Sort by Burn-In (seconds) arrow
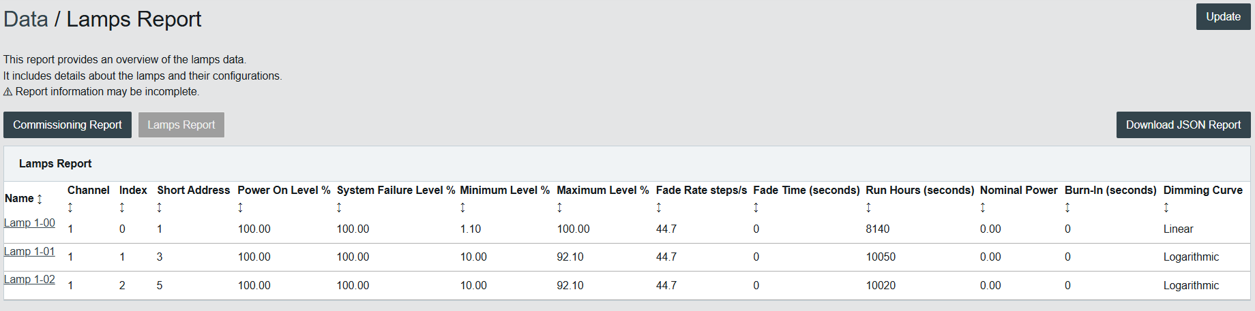 (1067, 208)
